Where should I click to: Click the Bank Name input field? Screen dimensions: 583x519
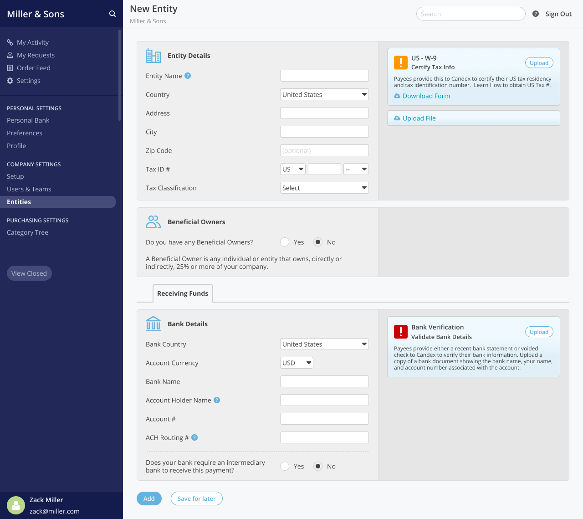click(x=324, y=381)
